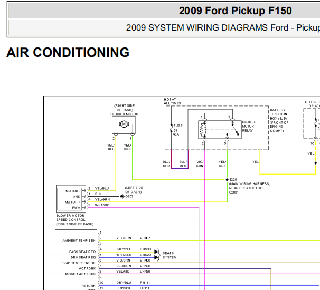
Task: Click the 'MODE 1 ACT FDBK' pin label
Action: point(80,274)
